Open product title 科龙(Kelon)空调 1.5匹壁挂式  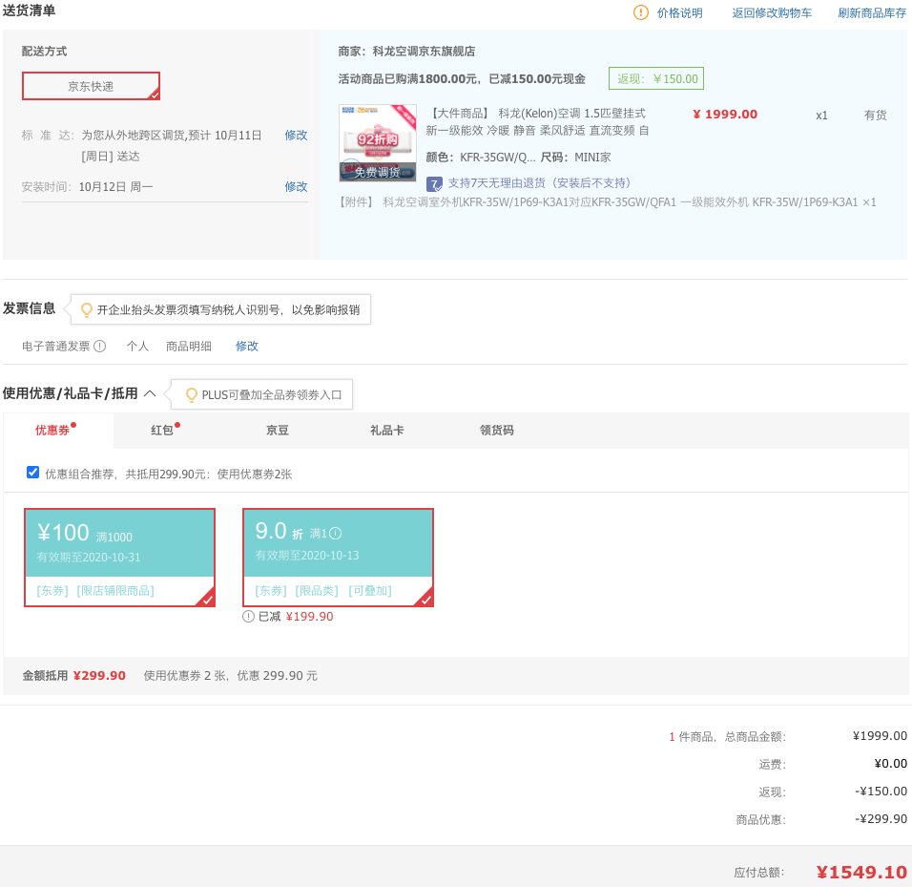tap(537, 121)
